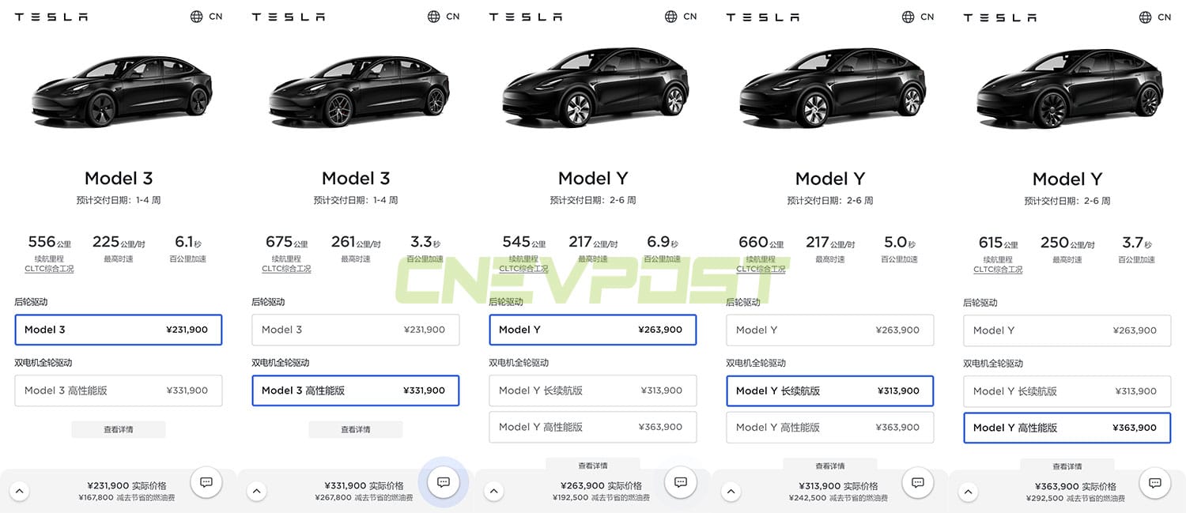The image size is (1186, 513).
Task: Select the Model Y 长续航版 option on middle panel
Action: [x=593, y=390]
